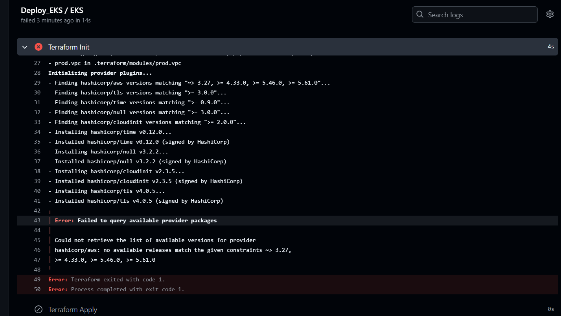The height and width of the screenshot is (316, 561).
Task: Click log line number 43
Action: pos(37,220)
